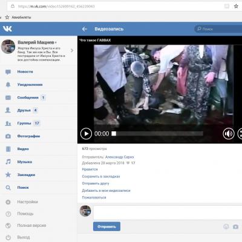Open the Сообщения menu item
This screenshot has height=242, width=242.
[x=28, y=97]
